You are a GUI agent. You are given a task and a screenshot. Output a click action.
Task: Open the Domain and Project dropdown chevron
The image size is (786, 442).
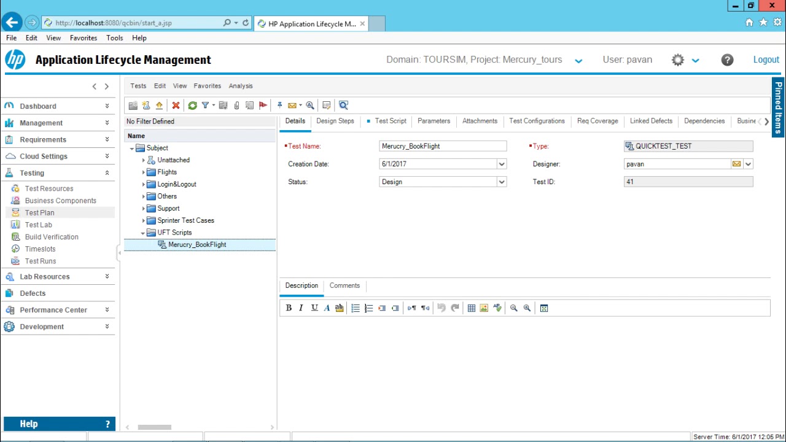578,61
